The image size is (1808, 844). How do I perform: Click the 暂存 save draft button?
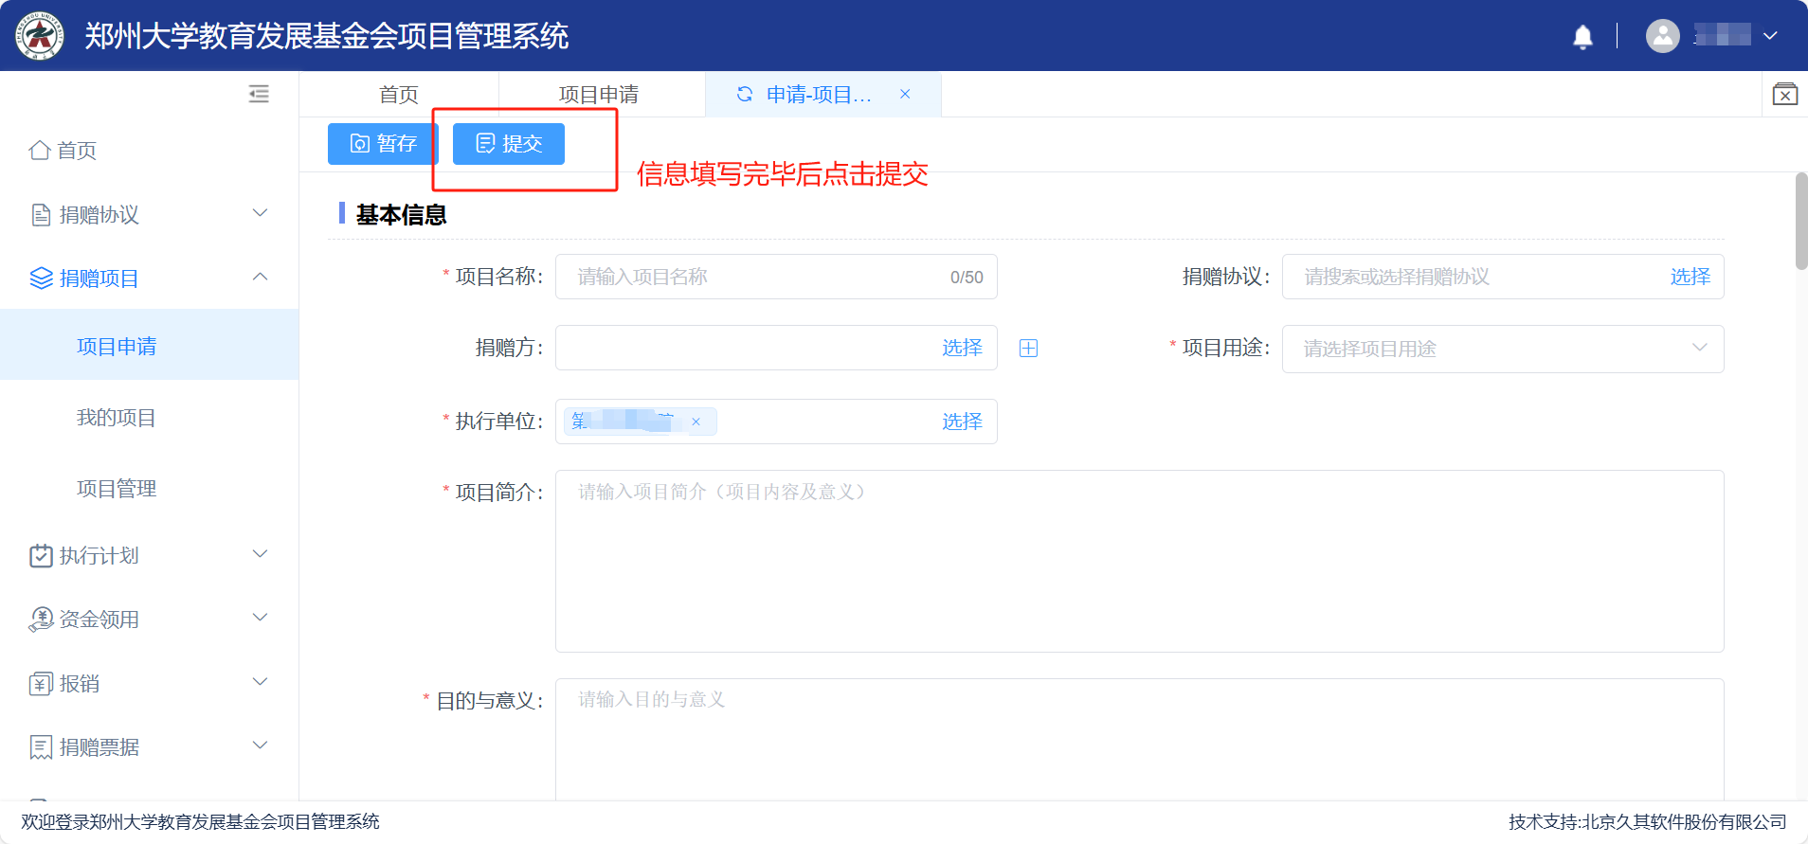tap(383, 144)
